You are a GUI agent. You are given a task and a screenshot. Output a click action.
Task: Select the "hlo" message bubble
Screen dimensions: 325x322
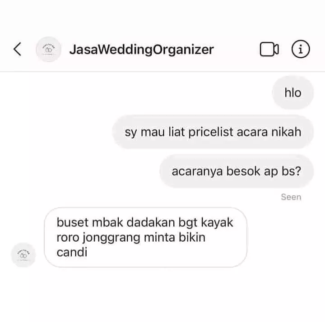coord(293,92)
